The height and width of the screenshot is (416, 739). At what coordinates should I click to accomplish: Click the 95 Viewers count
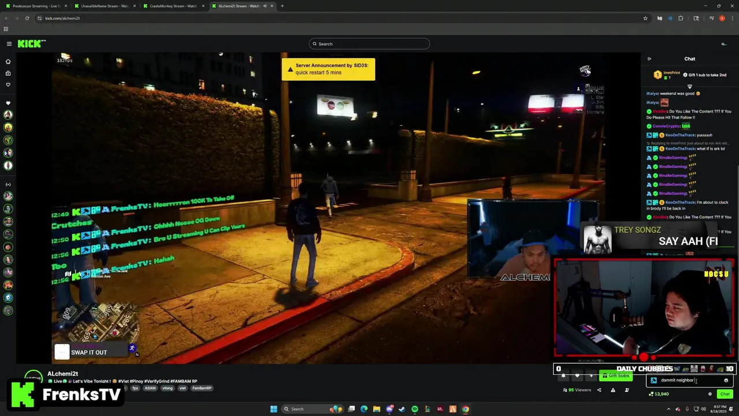point(577,390)
